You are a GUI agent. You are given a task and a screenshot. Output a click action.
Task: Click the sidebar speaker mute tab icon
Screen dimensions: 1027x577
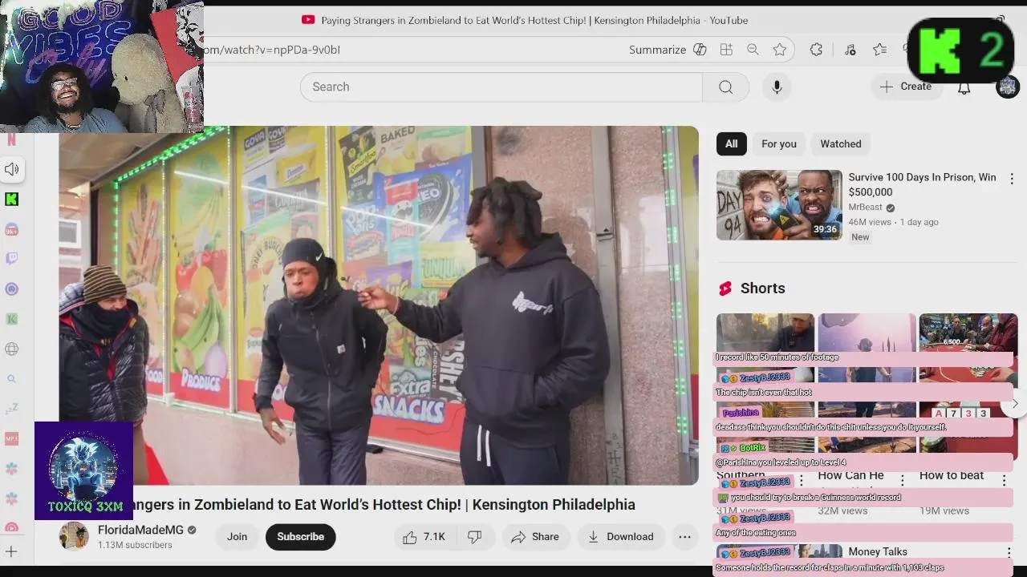coord(12,169)
